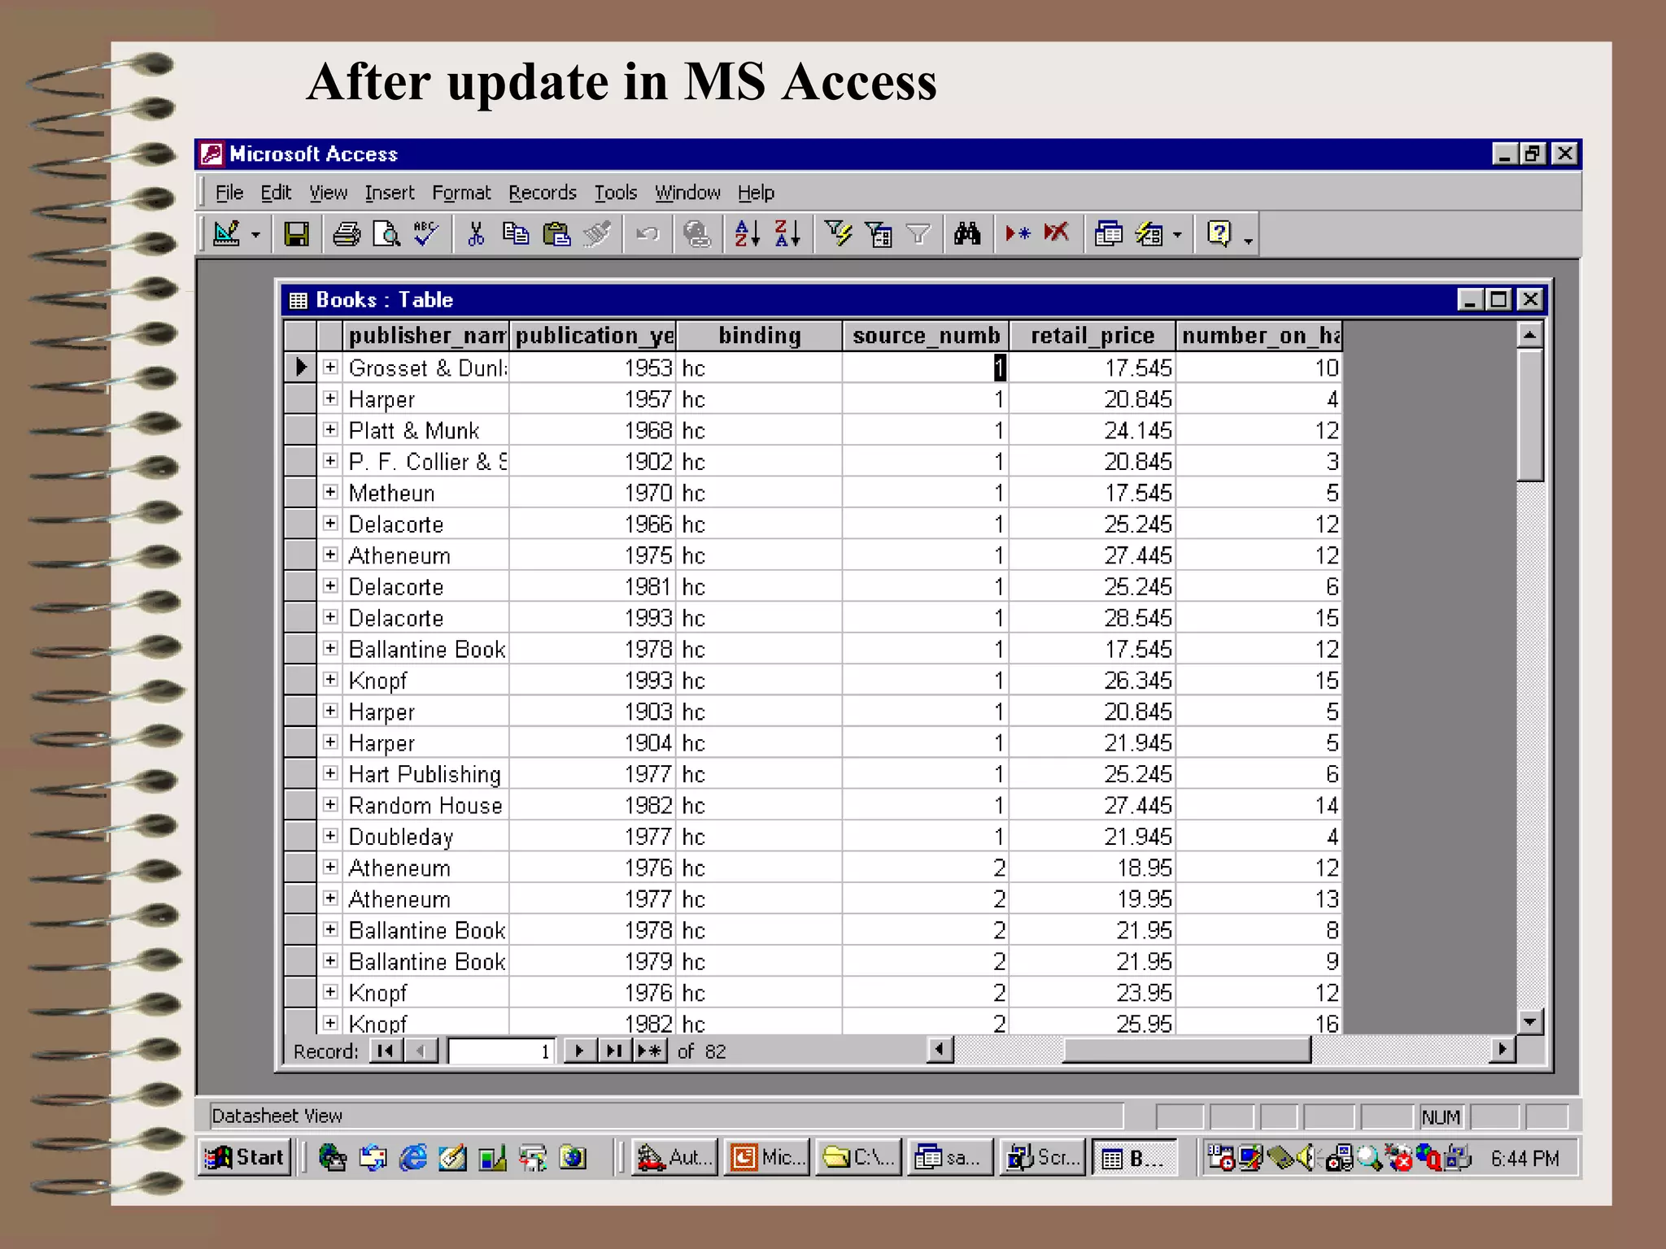Click the record number input field
This screenshot has width=1666, height=1249.
coord(501,1051)
